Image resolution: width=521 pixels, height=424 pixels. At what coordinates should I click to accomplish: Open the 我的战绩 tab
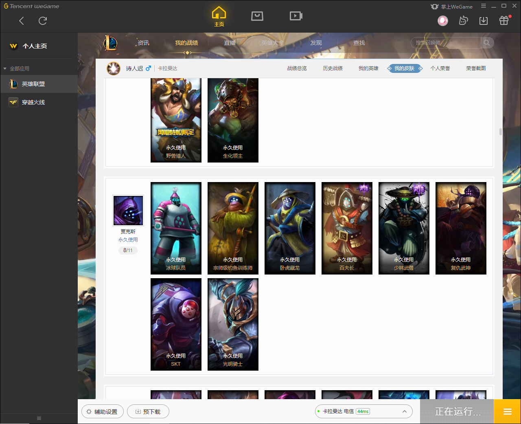point(186,43)
